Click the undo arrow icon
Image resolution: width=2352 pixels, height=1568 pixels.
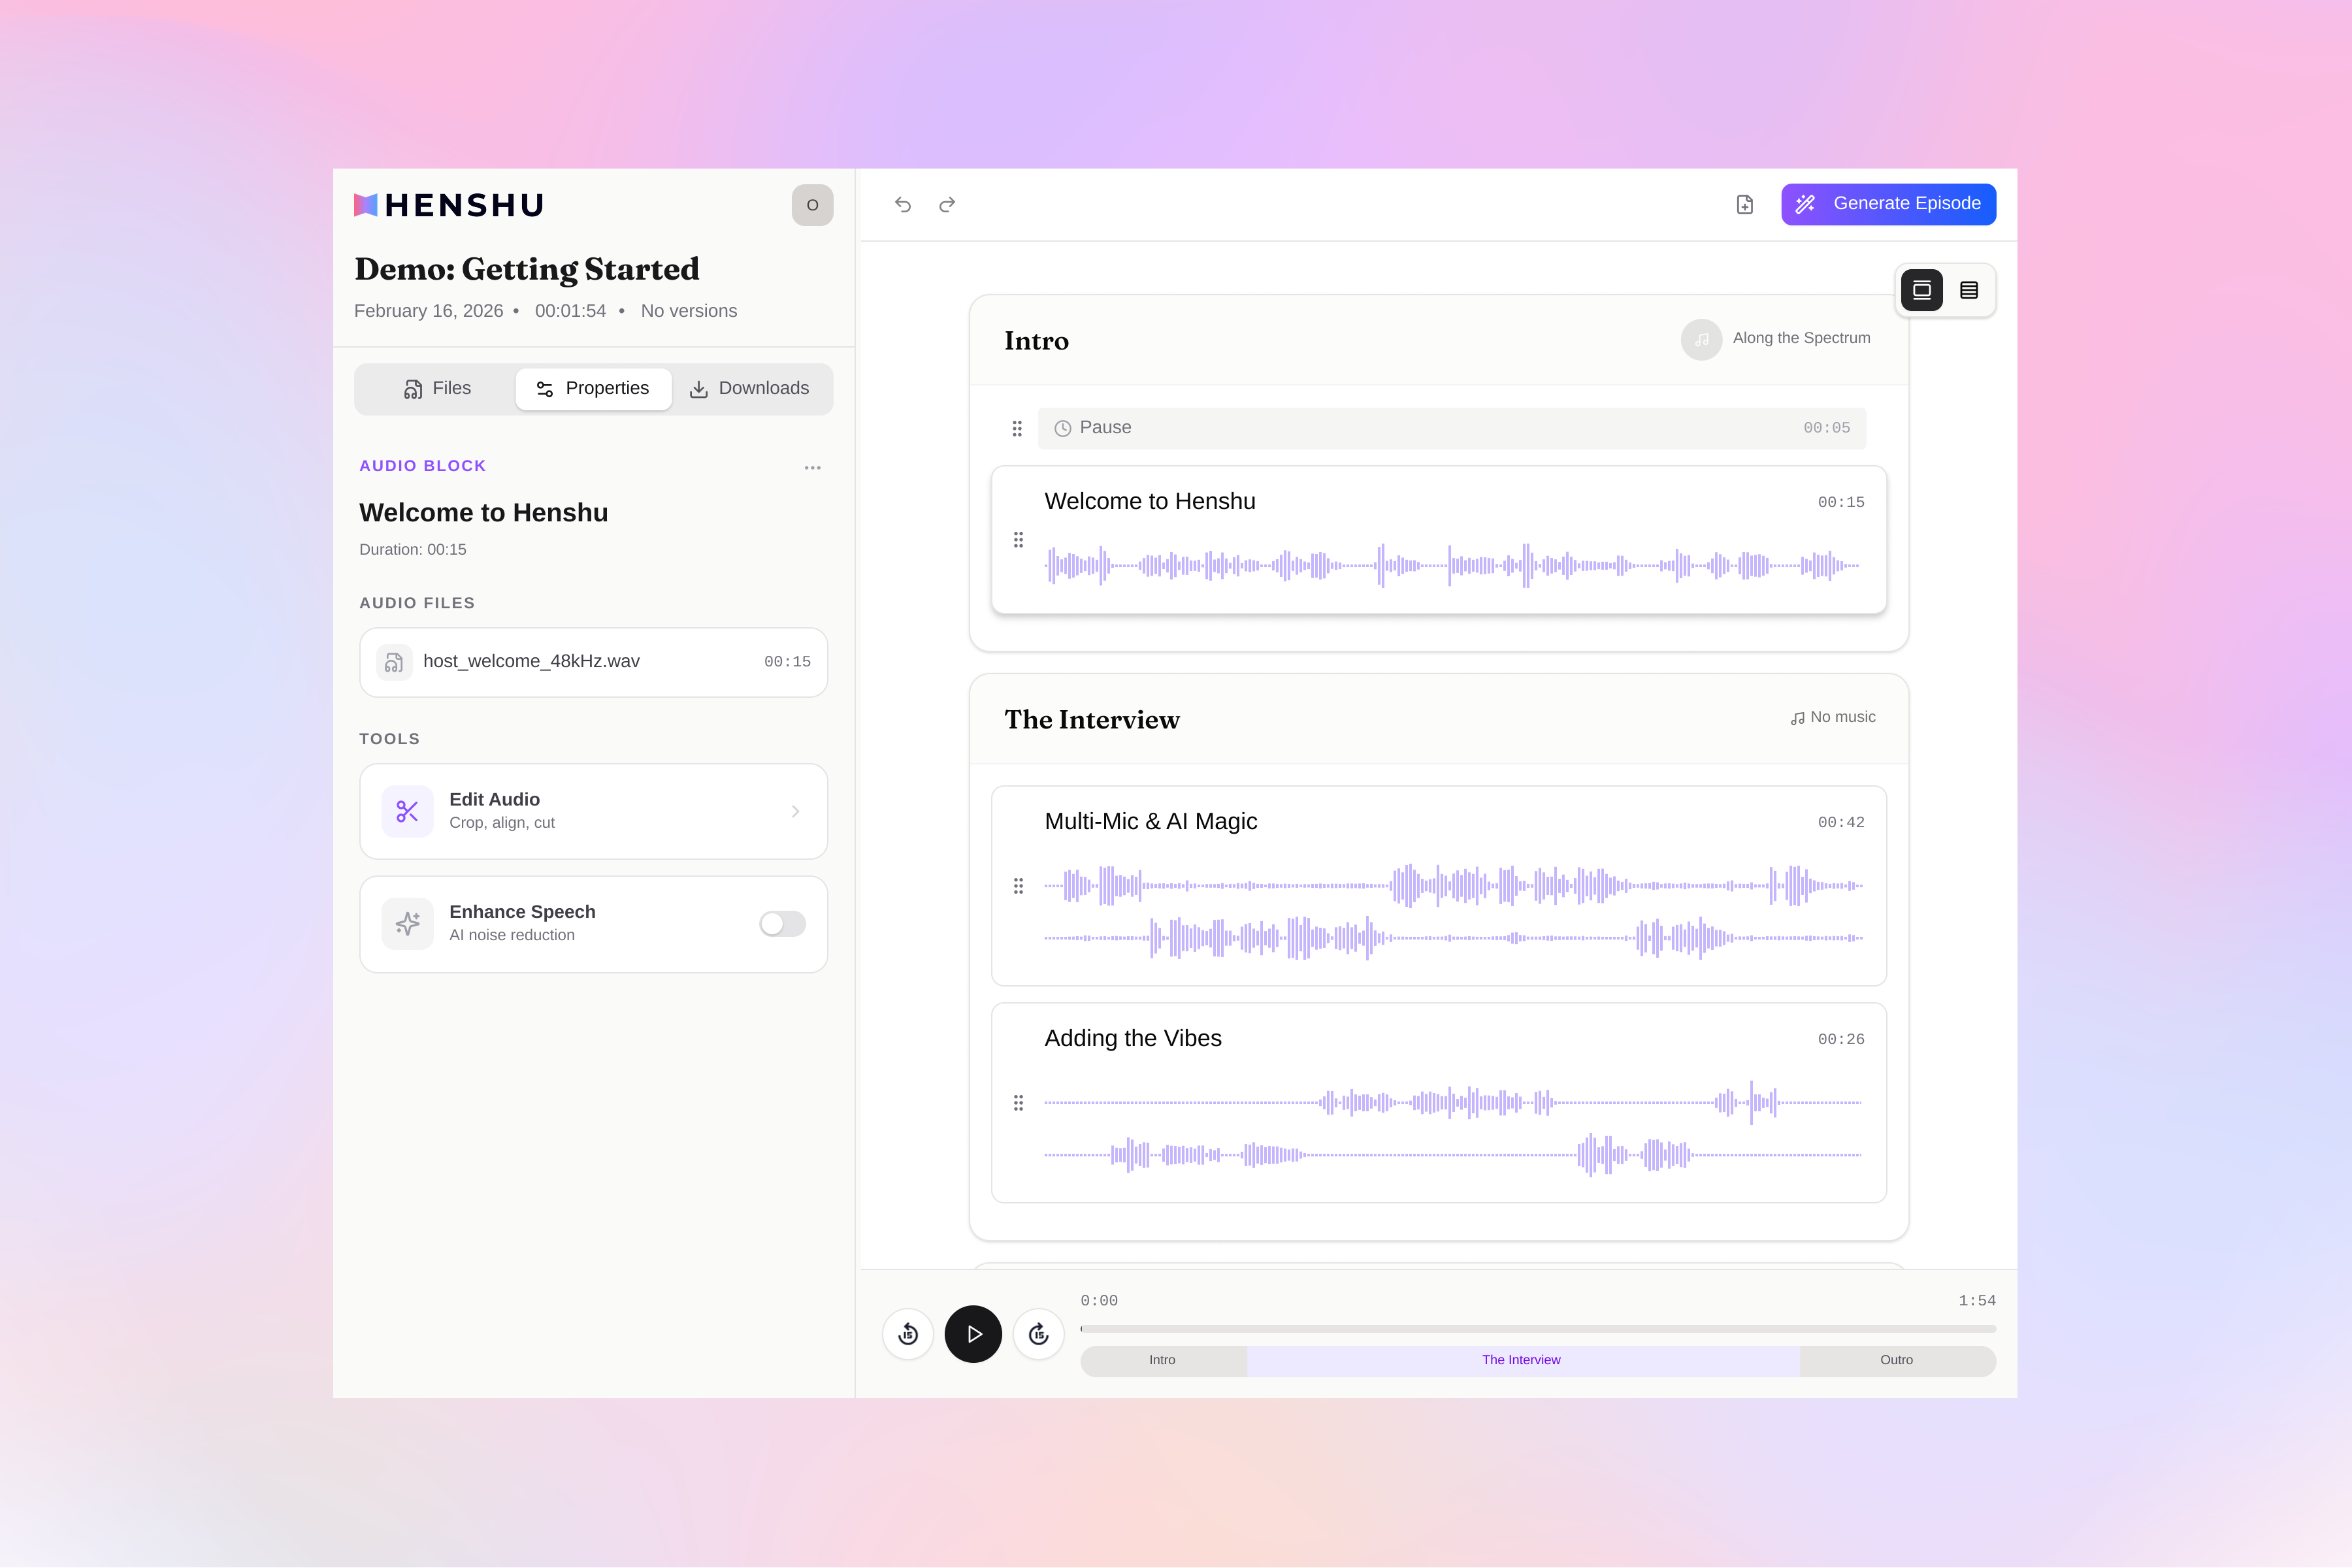[x=903, y=205]
